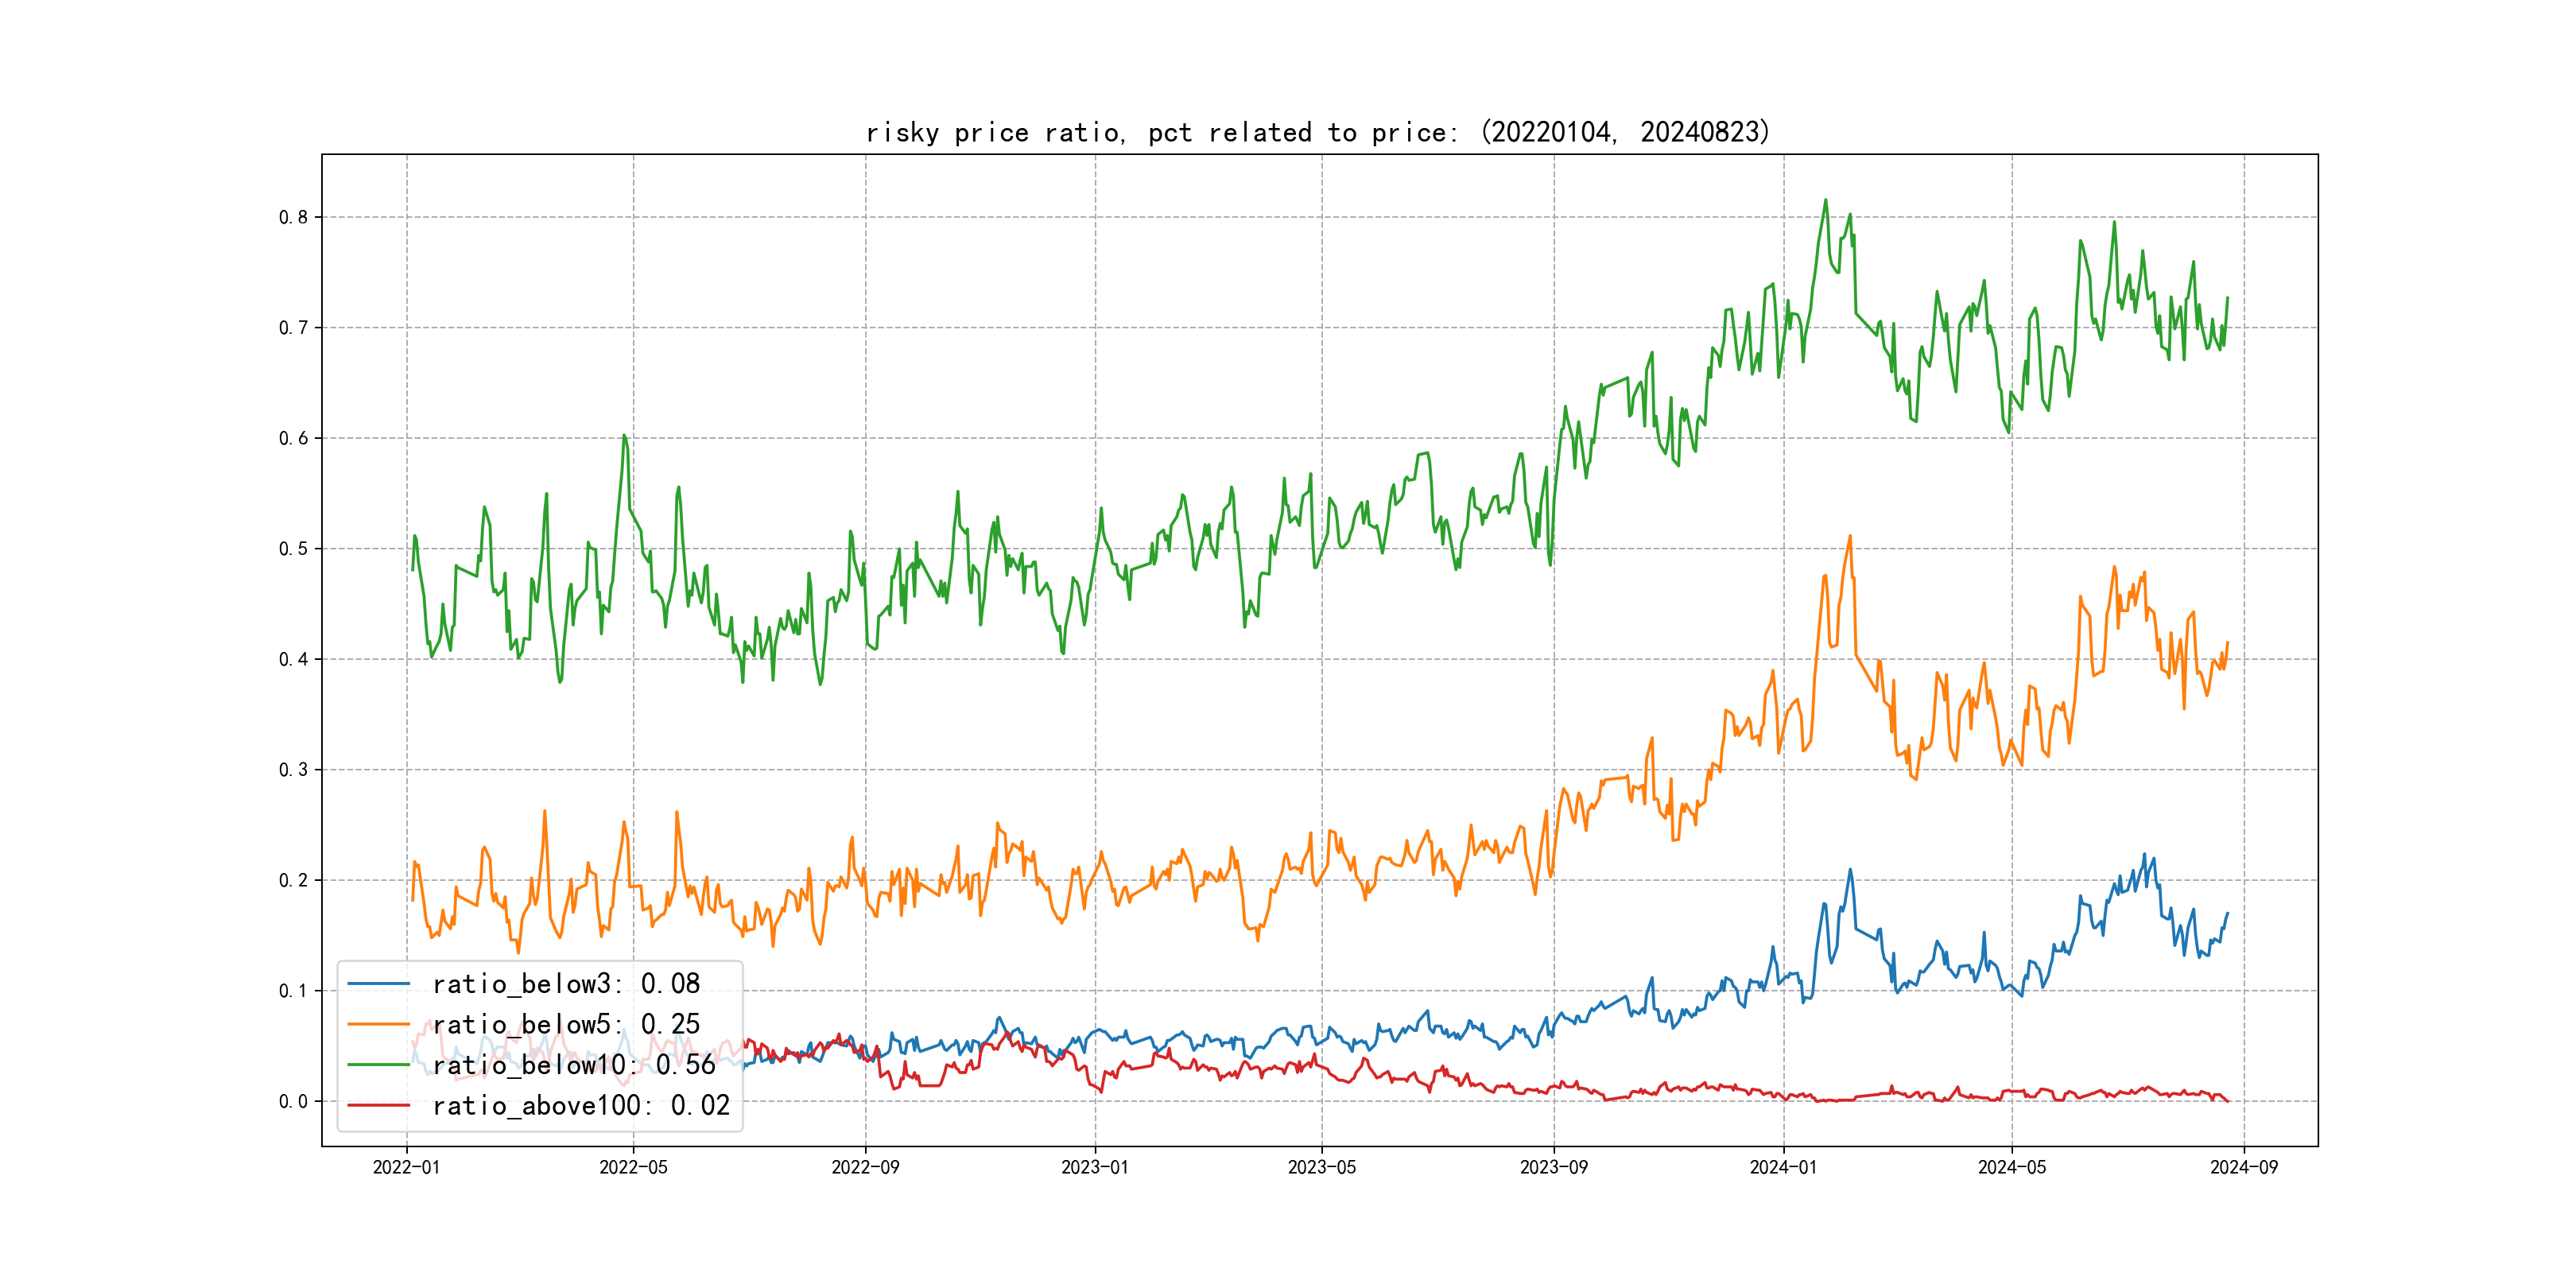The width and height of the screenshot is (2576, 1288).
Task: Click the 0.5 y-axis tick label
Action: tap(293, 549)
